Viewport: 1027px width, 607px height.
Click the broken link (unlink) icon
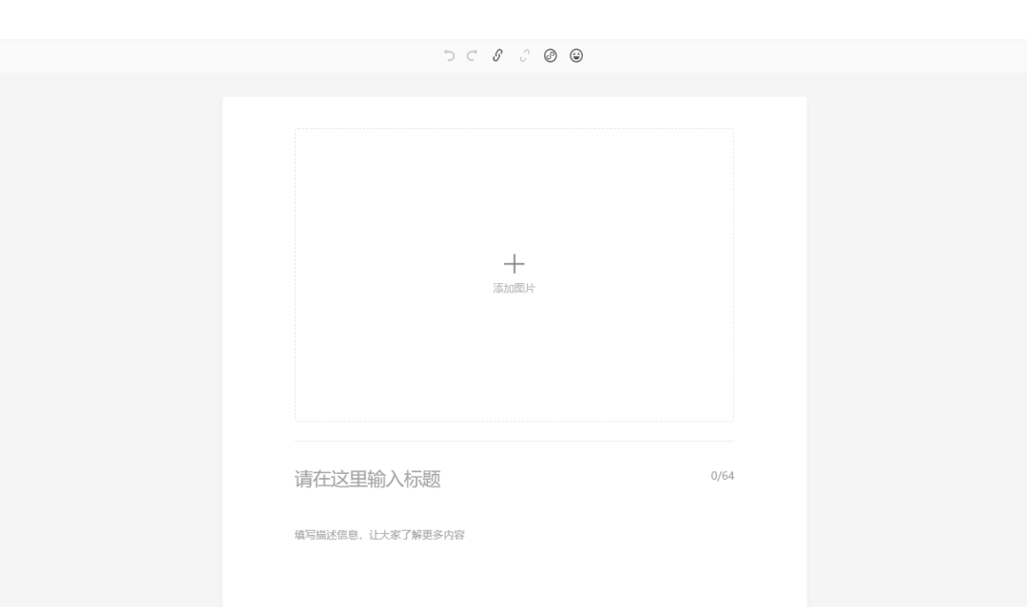[x=524, y=55]
